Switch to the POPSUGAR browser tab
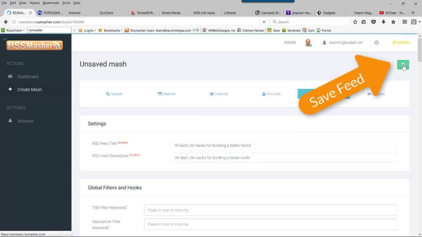This screenshot has width=422, height=237. [50, 13]
